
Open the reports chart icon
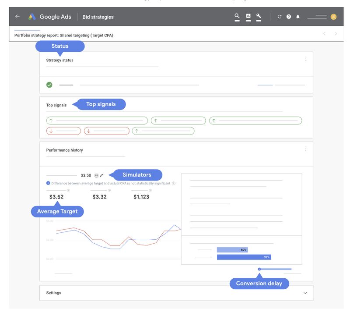248,16
